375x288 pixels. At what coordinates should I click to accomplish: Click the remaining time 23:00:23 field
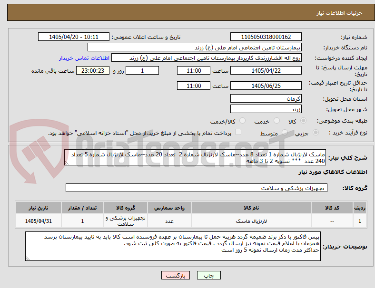93,70
